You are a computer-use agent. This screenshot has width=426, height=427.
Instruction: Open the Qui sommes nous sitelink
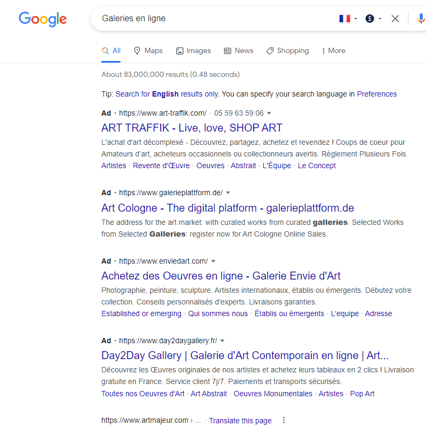coord(218,313)
